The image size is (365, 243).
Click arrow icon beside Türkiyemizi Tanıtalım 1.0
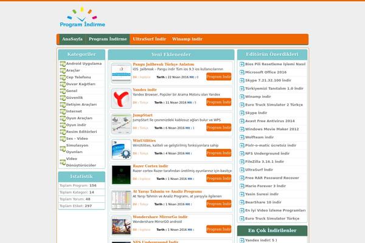242,89
